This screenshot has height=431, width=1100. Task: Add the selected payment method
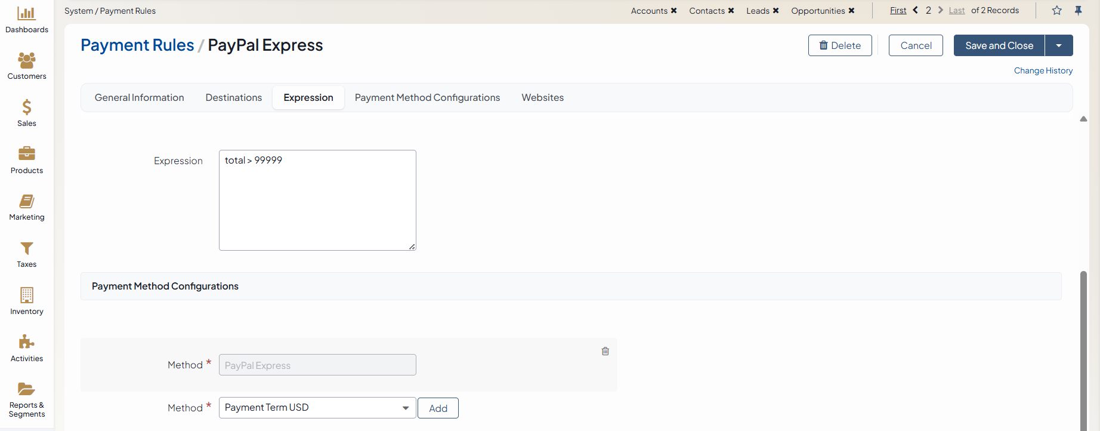438,408
